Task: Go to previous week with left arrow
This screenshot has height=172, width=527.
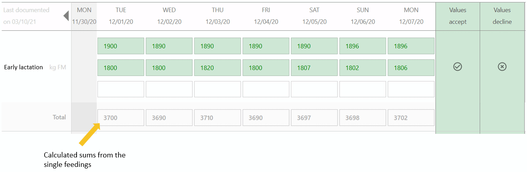Action: coord(66,16)
